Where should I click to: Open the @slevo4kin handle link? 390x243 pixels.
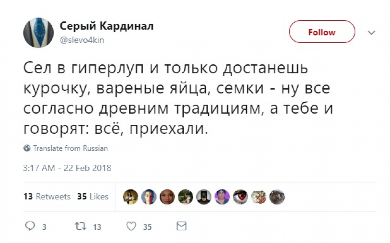[x=82, y=40]
